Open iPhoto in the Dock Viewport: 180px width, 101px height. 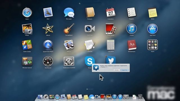tap(109, 97)
